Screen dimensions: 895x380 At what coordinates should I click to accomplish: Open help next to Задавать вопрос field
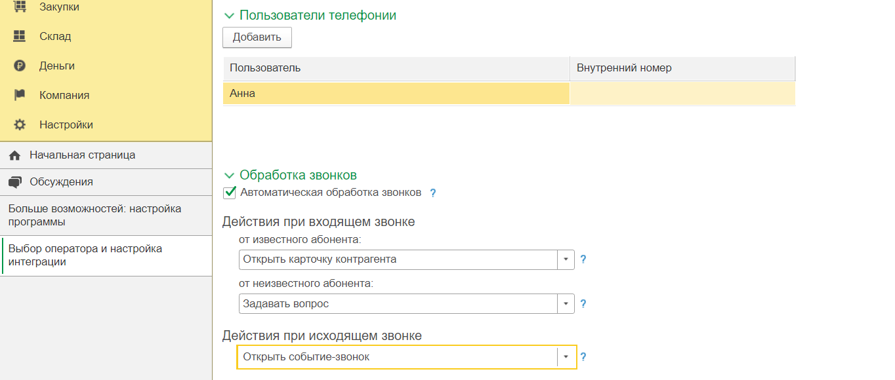[x=583, y=304]
